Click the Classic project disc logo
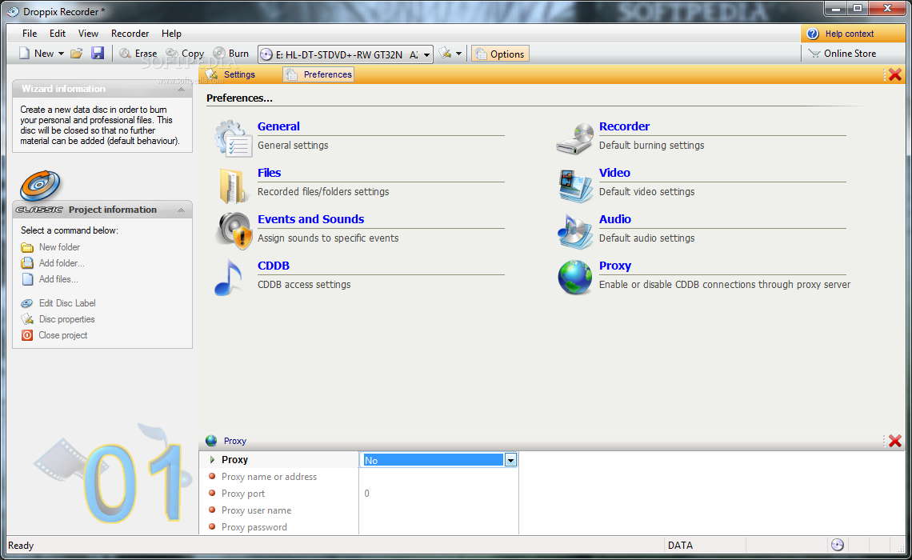912x560 pixels. click(x=40, y=186)
